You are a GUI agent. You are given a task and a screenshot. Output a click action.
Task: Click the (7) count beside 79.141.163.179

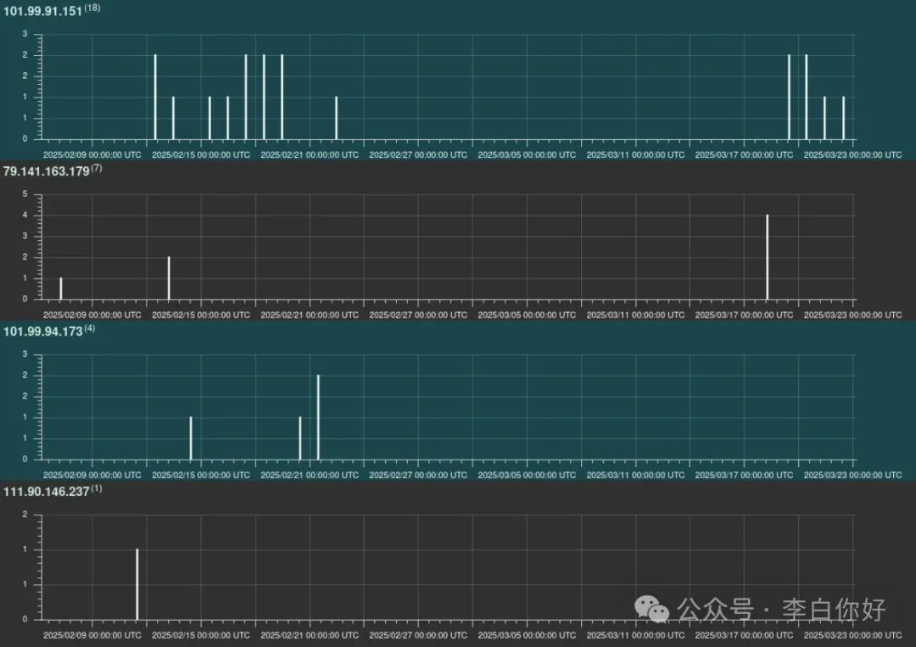click(x=97, y=168)
